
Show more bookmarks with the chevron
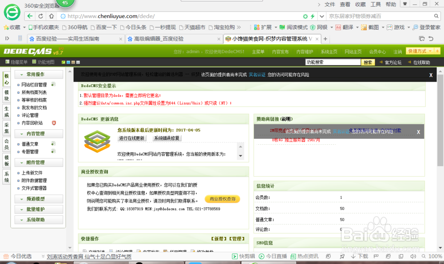pos(239,27)
